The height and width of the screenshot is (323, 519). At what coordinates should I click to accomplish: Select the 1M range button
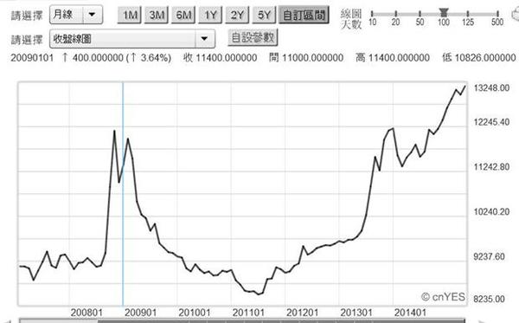[x=130, y=15]
